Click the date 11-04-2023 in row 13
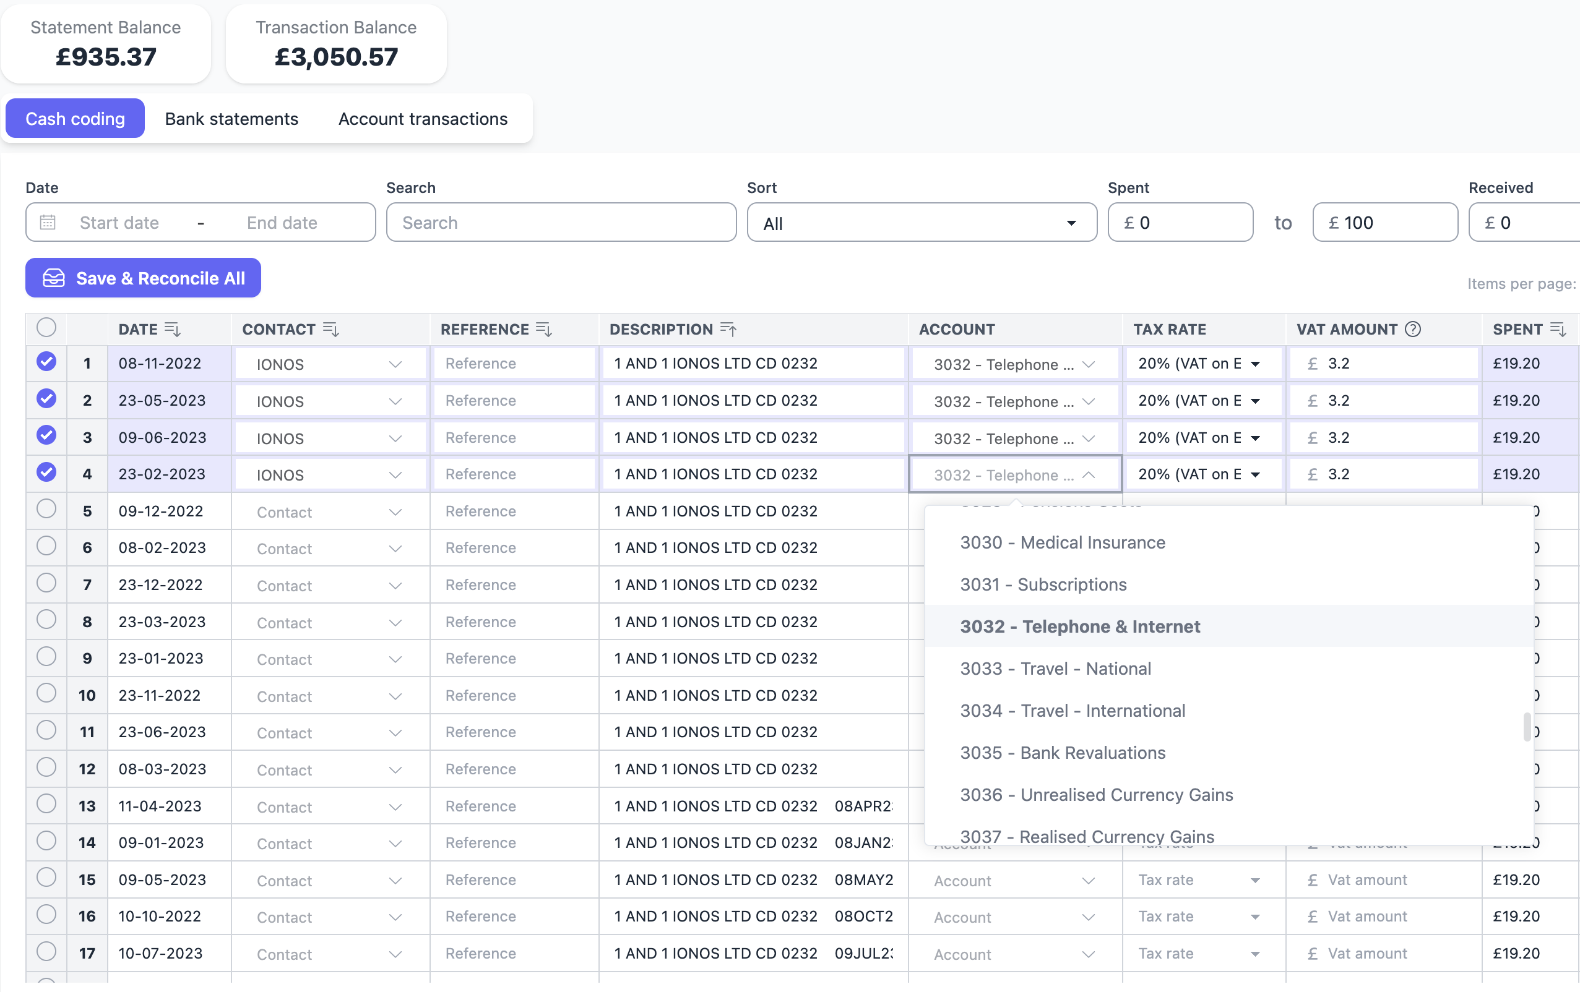This screenshot has width=1580, height=992. (160, 806)
